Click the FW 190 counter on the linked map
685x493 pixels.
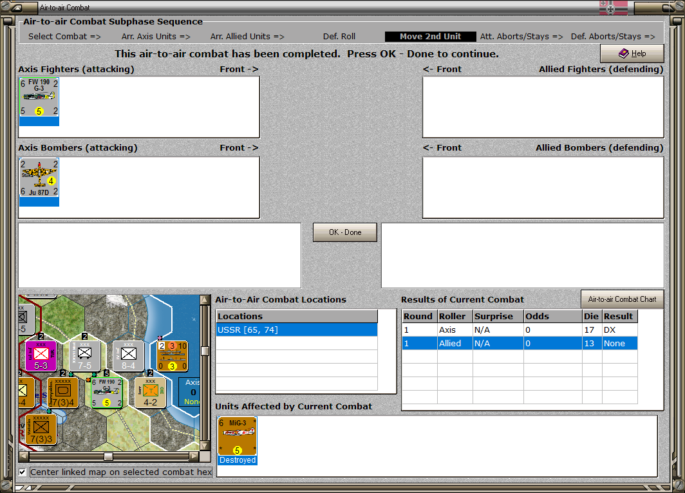107,393
